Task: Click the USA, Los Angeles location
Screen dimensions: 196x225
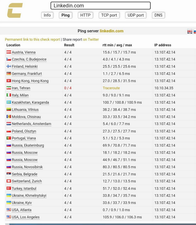Action: click(x=25, y=217)
